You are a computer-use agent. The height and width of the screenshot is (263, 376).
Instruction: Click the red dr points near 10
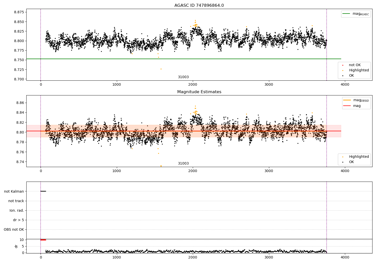click(43, 240)
